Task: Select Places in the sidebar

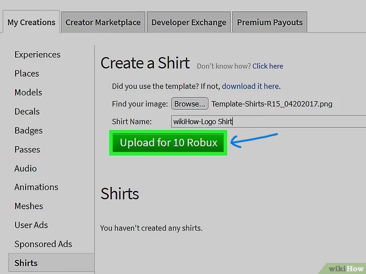Action: tap(27, 73)
